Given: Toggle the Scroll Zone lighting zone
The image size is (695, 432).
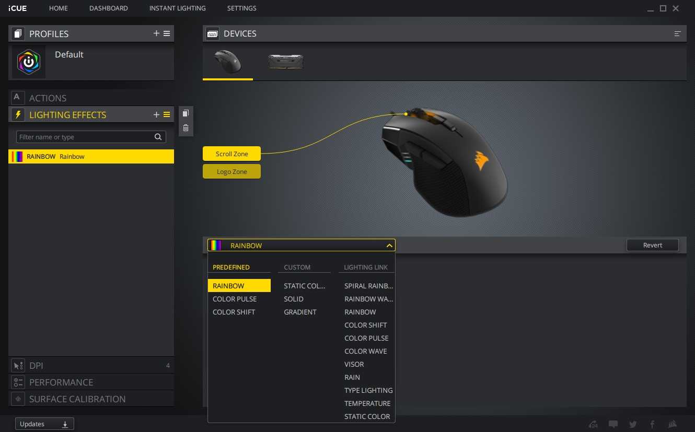Looking at the screenshot, I should (231, 154).
